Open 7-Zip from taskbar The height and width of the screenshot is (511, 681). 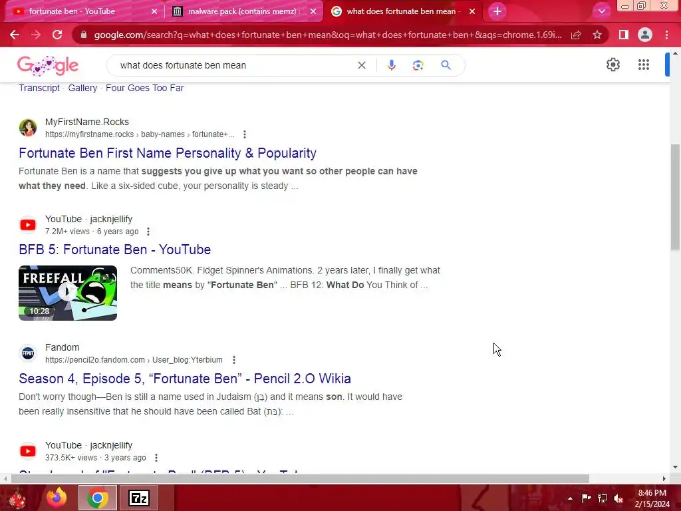(139, 498)
